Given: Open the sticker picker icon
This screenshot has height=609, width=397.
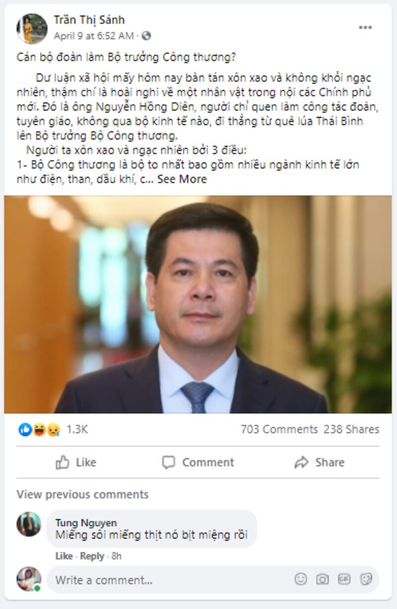Looking at the screenshot, I should [366, 579].
